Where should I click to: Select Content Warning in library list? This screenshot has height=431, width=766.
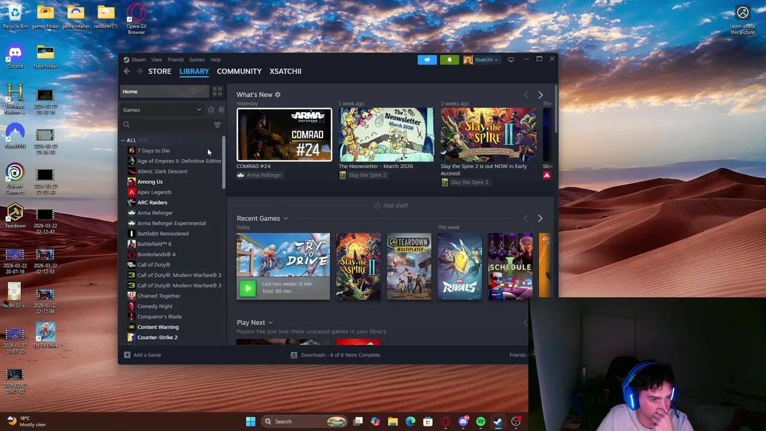click(x=158, y=327)
